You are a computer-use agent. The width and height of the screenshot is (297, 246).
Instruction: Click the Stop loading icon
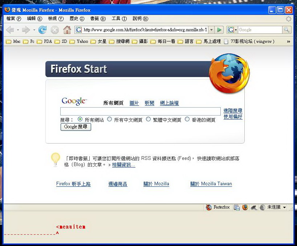click(x=55, y=30)
